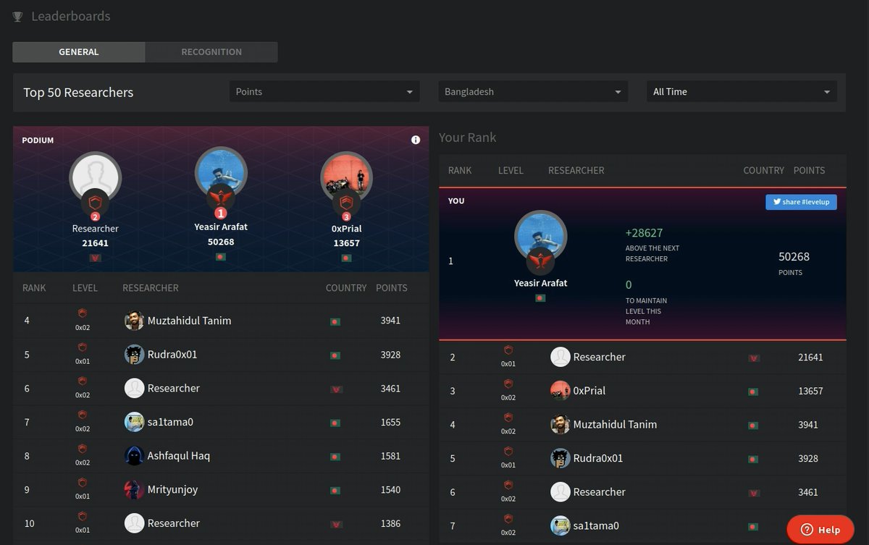Screen dimensions: 869x545
Task: Select the Bangladesh flag under Yeasir Arafat
Action: pyautogui.click(x=221, y=255)
